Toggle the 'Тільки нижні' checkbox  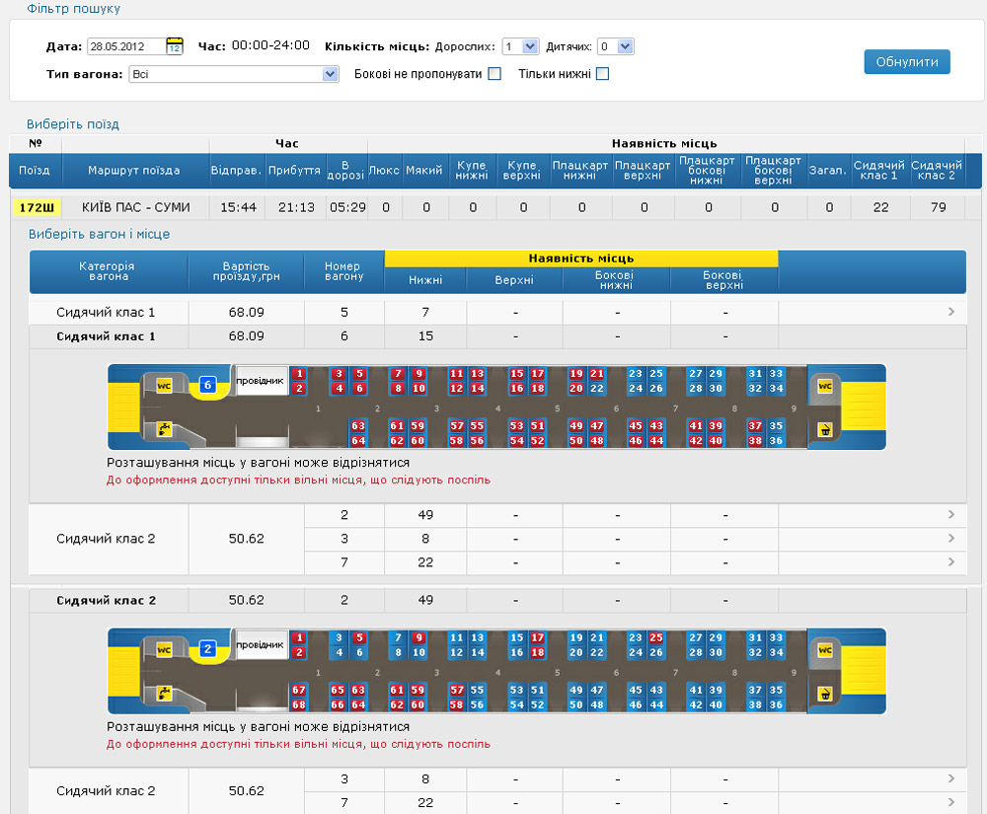click(602, 74)
